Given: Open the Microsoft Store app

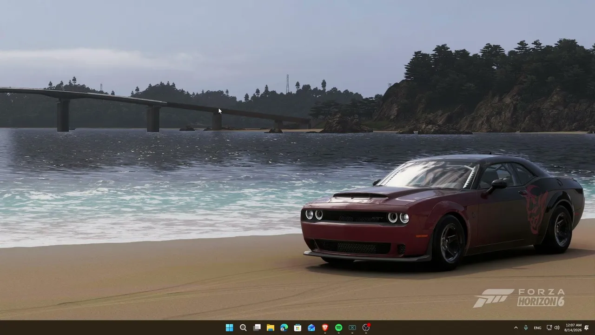Looking at the screenshot, I should pos(297,328).
